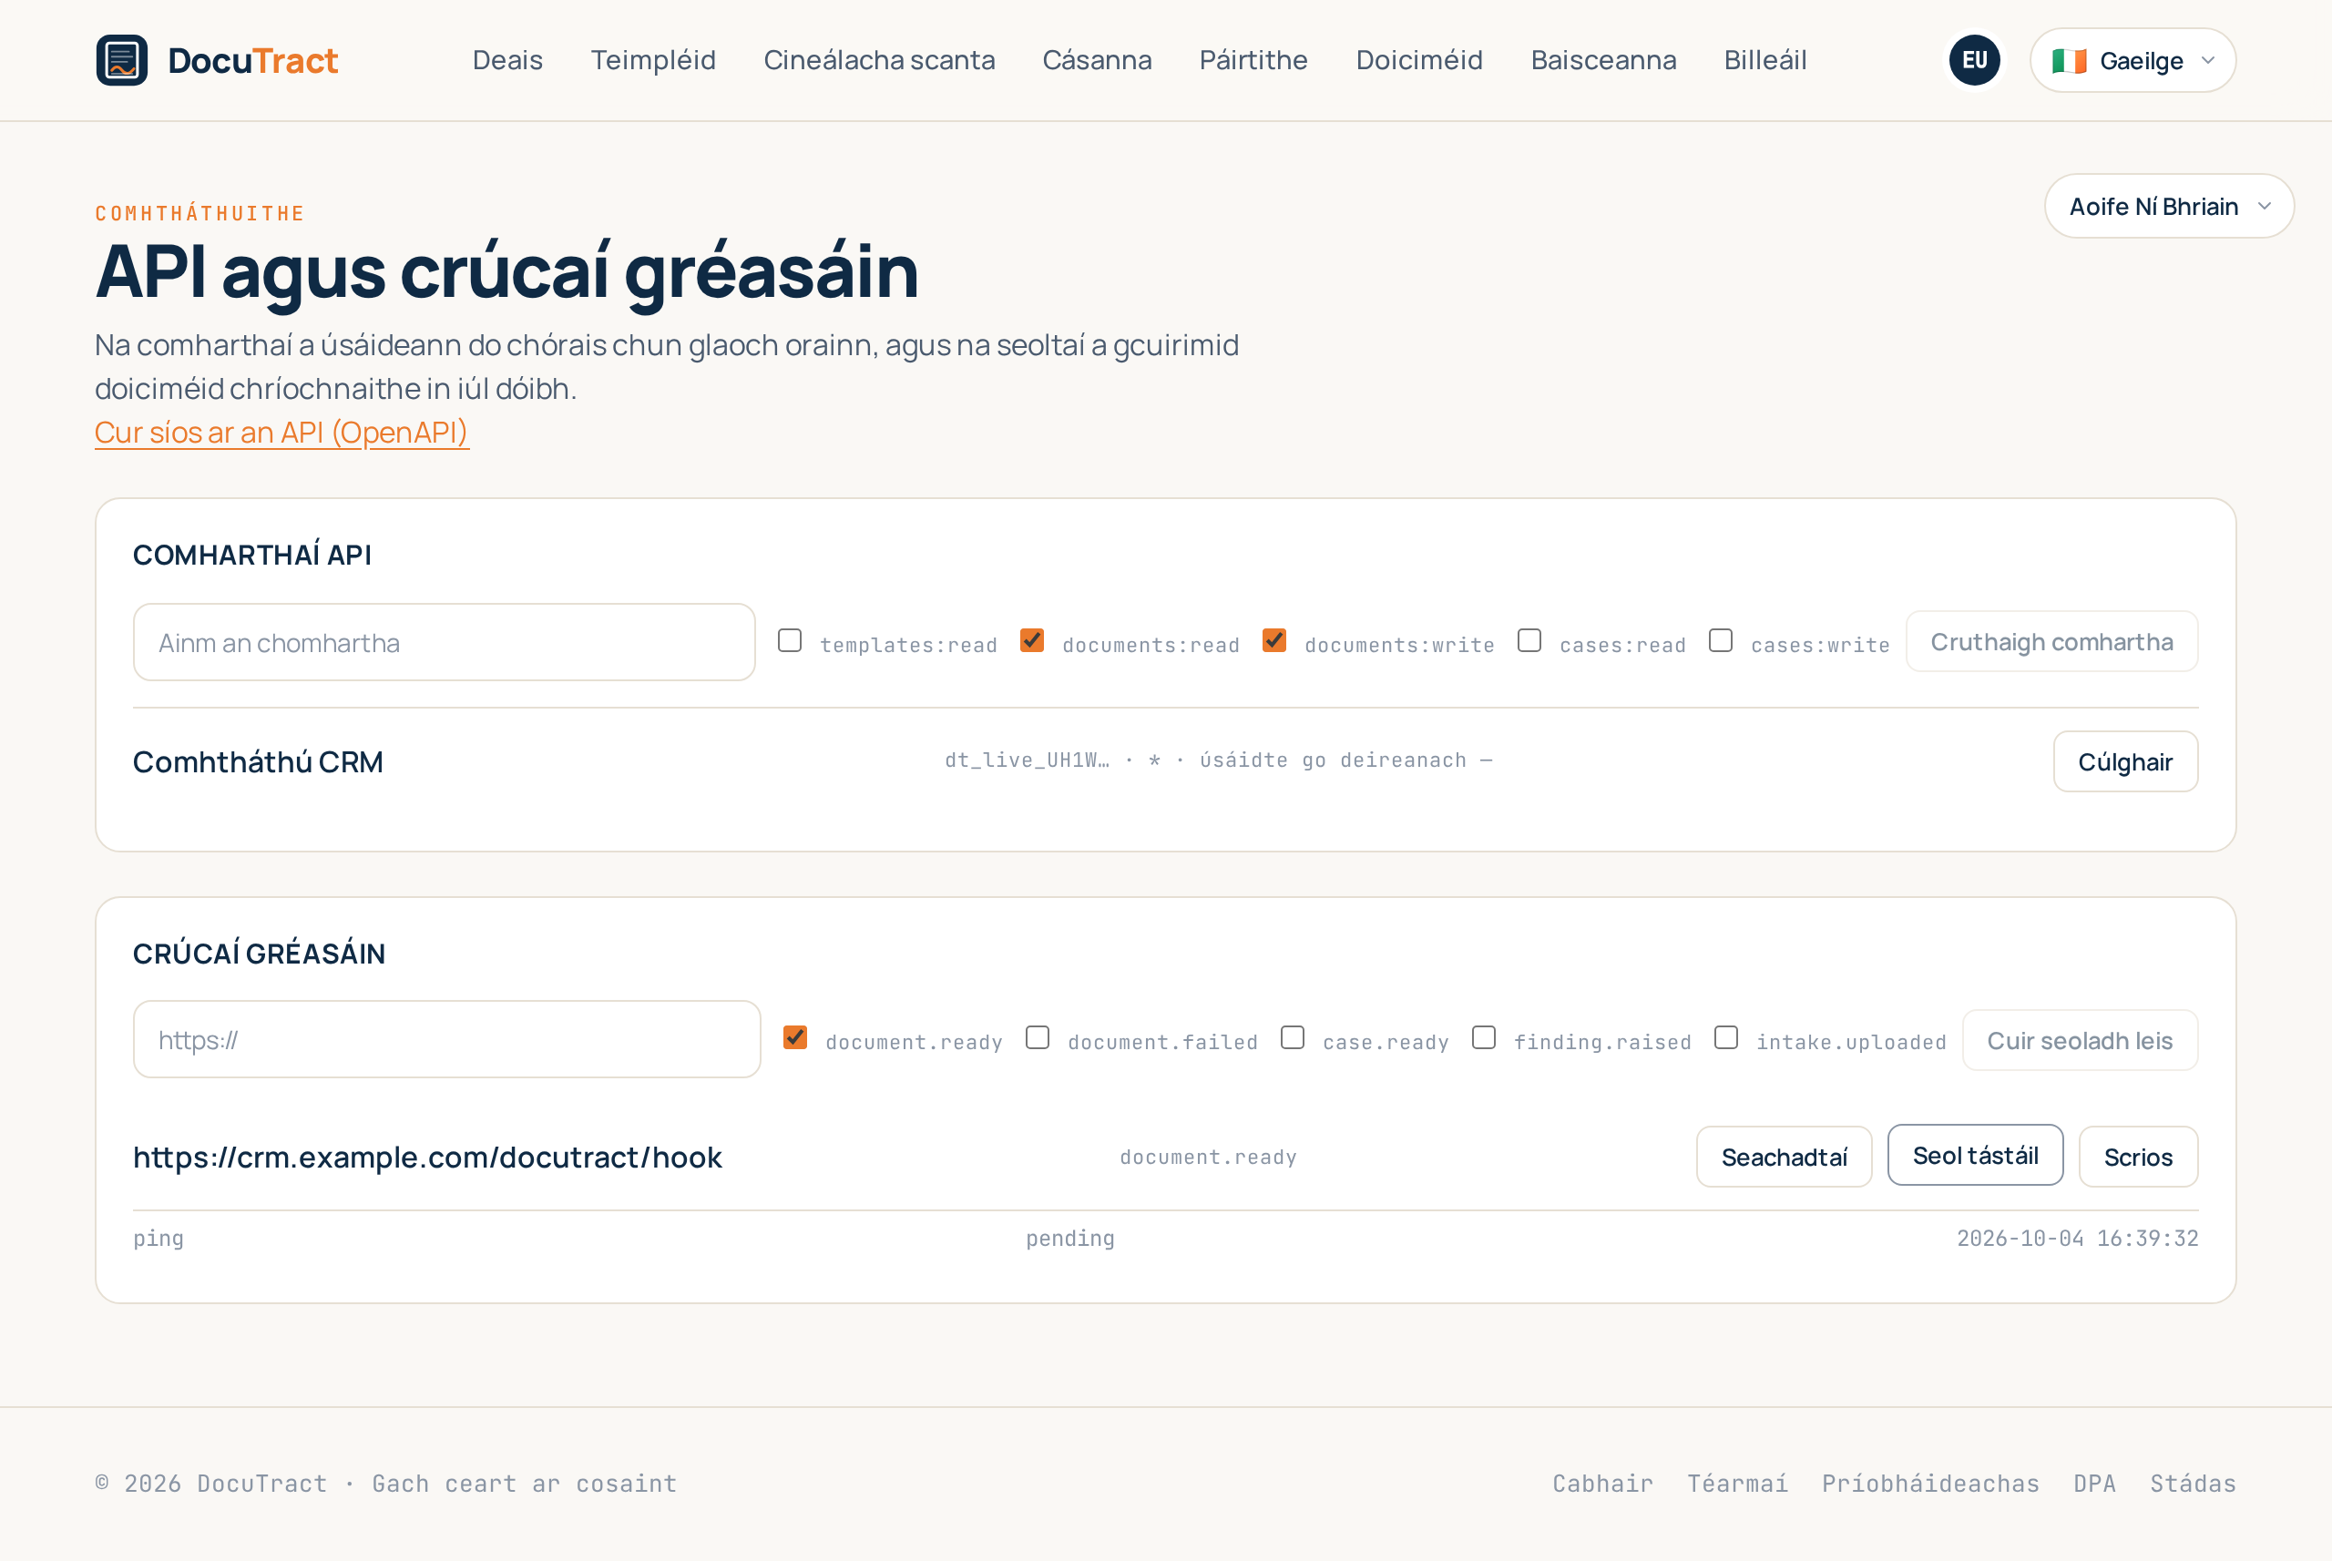Enable the document.failed event checkbox
The image size is (2332, 1561).
click(1038, 1037)
